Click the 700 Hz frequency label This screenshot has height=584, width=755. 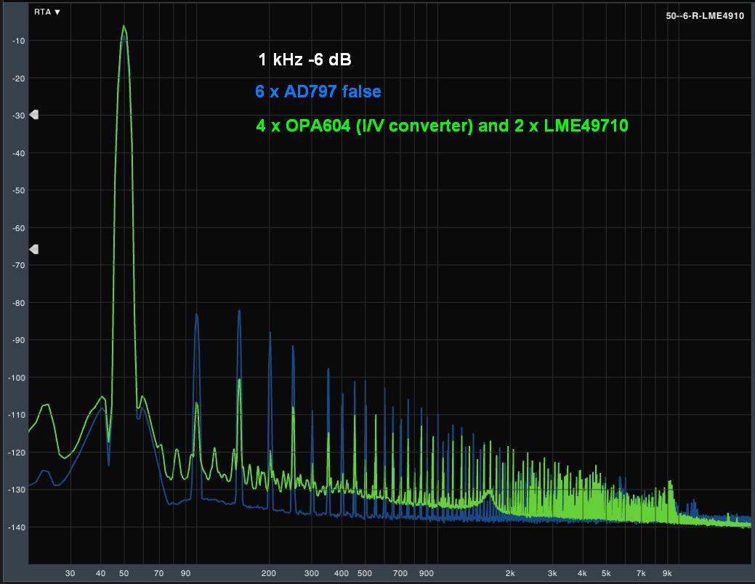400,573
